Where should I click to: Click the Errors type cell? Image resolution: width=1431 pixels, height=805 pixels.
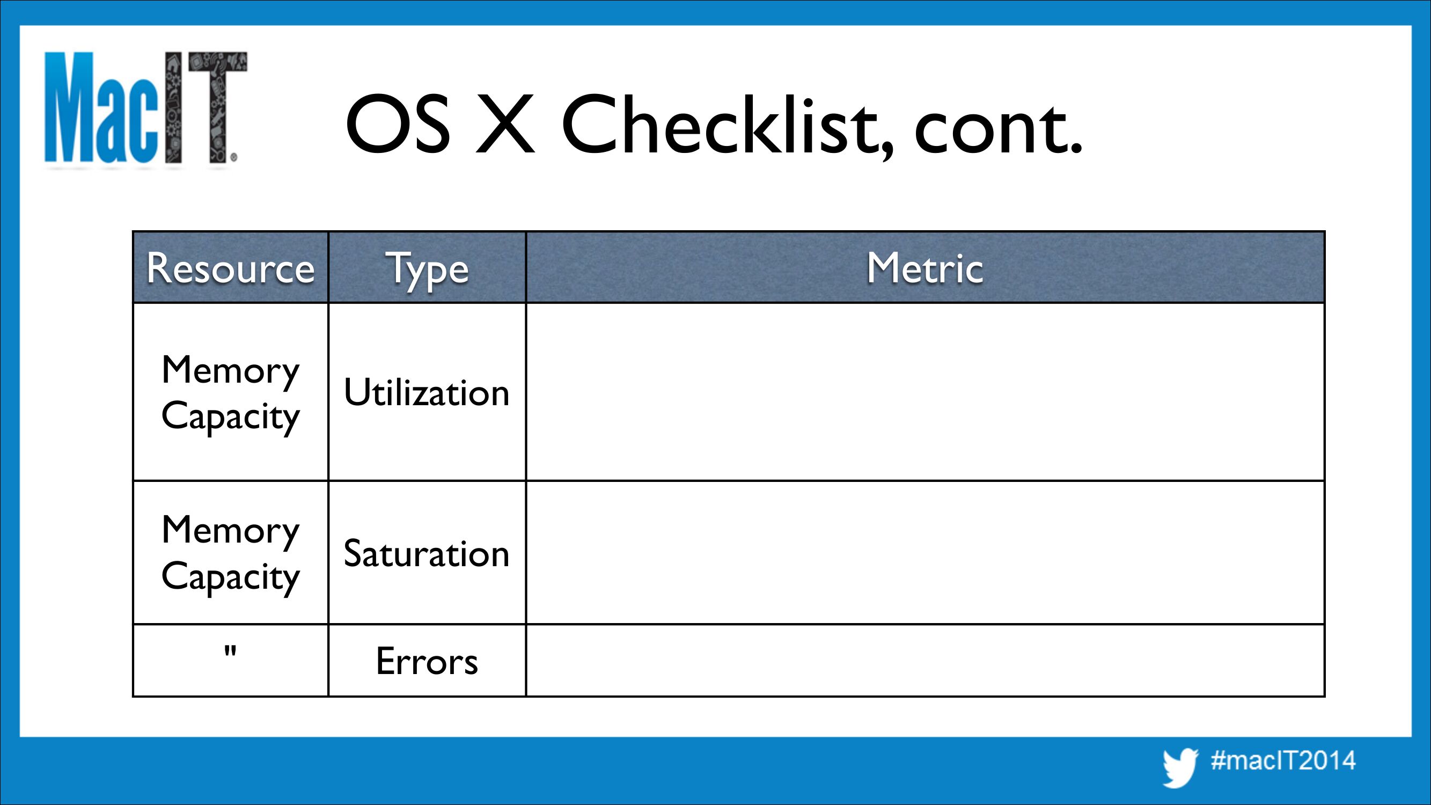427,660
